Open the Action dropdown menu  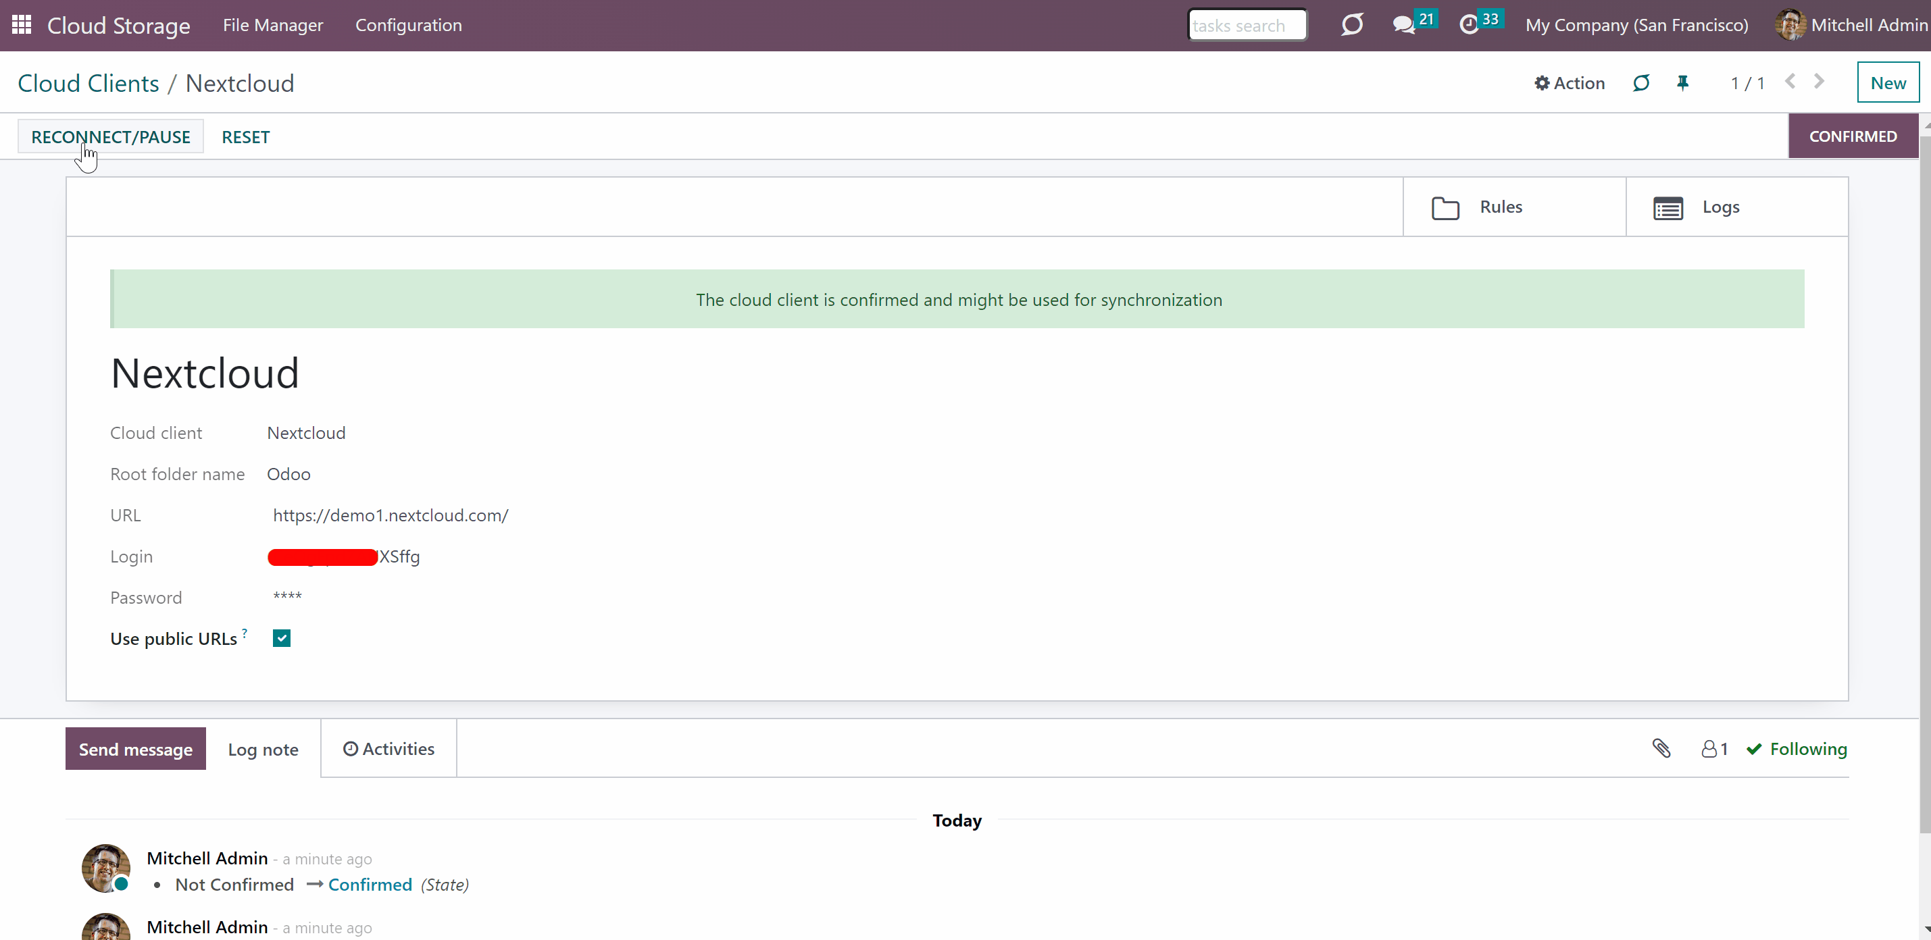pos(1570,82)
